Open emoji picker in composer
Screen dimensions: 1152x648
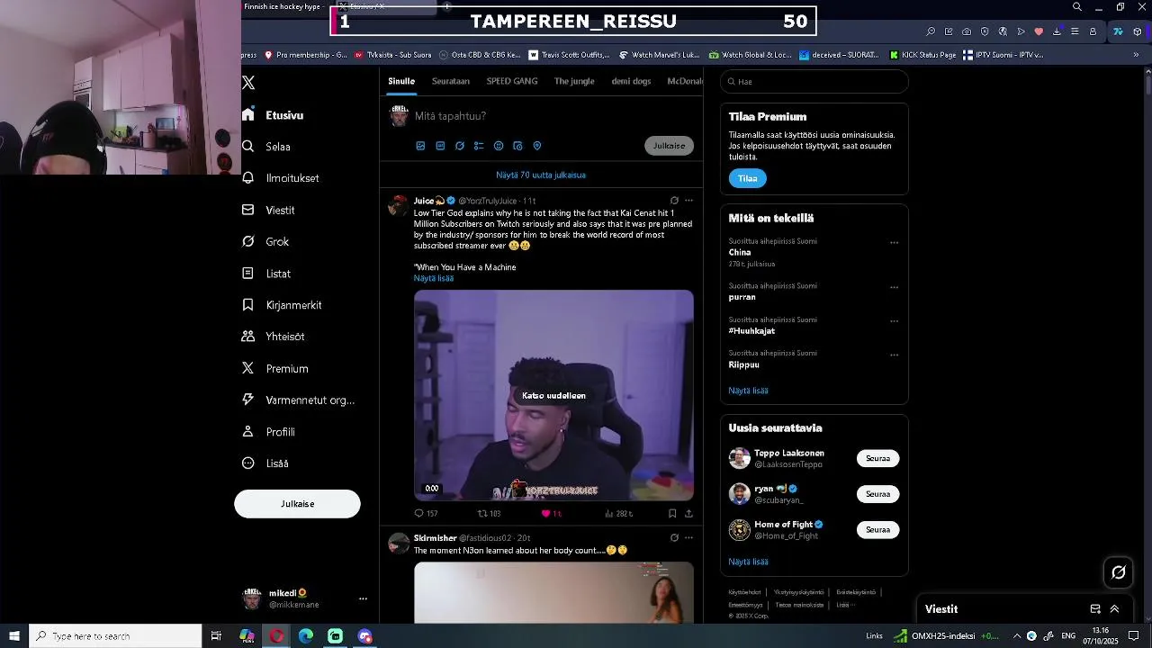(x=499, y=146)
